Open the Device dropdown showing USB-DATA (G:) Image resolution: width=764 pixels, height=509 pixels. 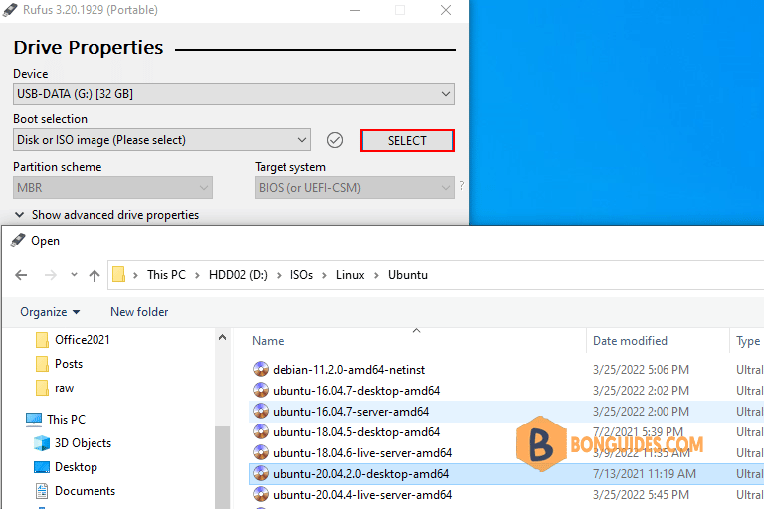click(234, 94)
